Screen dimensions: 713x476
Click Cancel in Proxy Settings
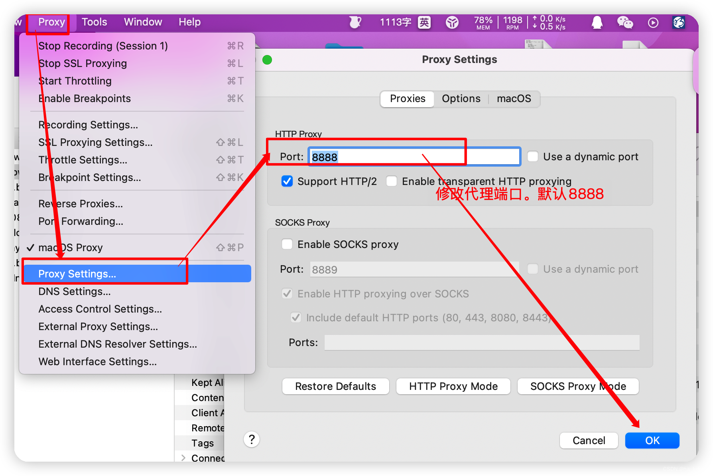tap(589, 441)
